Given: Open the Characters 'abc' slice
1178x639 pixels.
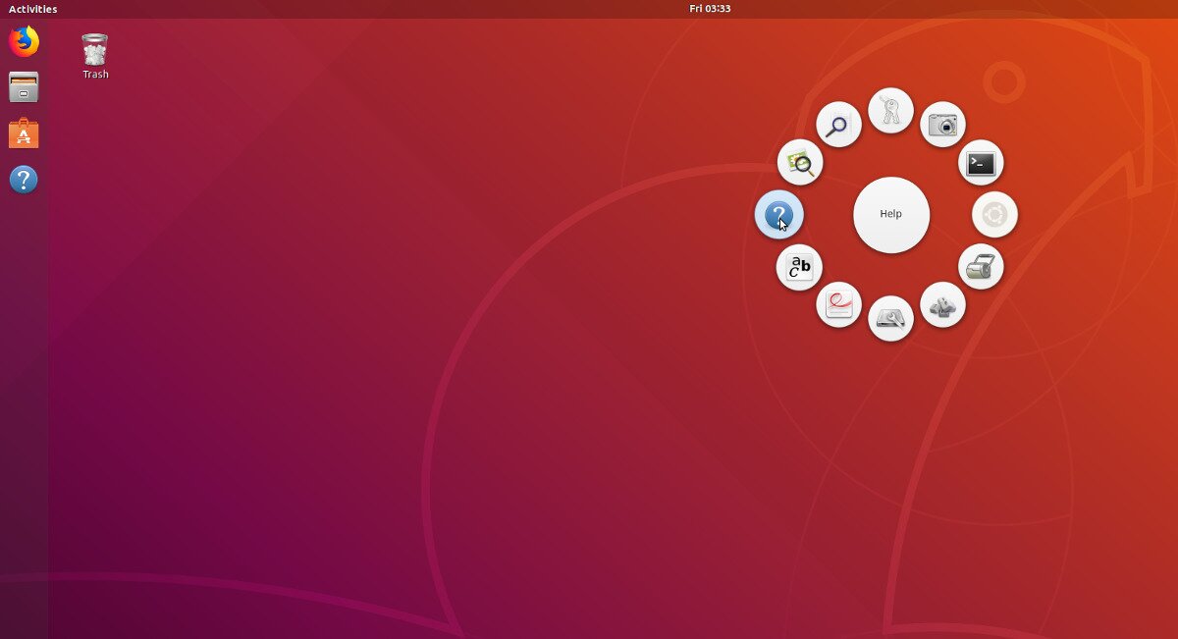Looking at the screenshot, I should 799,267.
